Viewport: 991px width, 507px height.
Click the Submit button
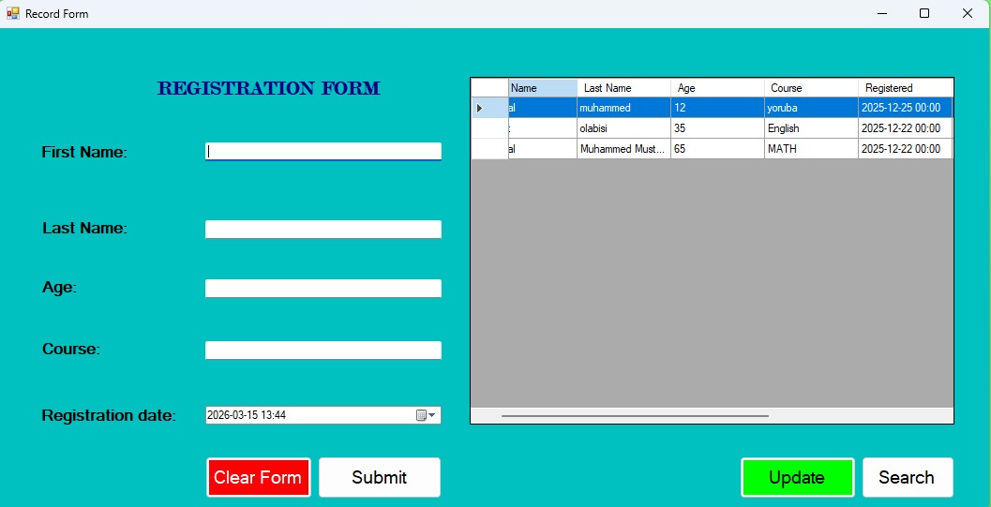click(379, 477)
